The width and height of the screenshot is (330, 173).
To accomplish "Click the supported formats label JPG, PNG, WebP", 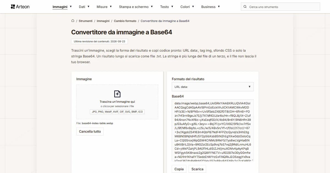I will (x=117, y=112).
